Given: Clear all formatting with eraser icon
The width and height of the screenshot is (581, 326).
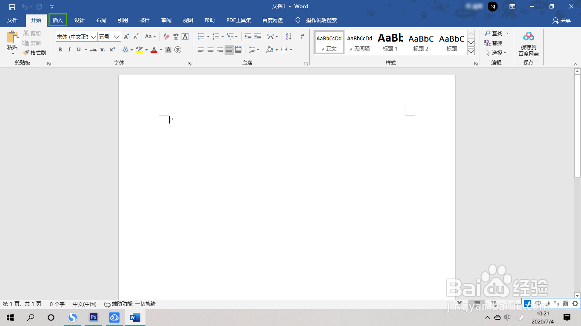Looking at the screenshot, I should point(166,37).
